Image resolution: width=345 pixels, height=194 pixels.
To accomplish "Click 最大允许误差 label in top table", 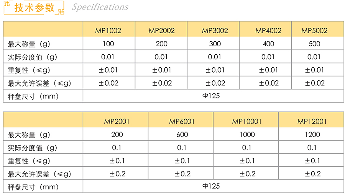I will [39, 83].
